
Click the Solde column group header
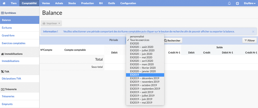point(220,47)
